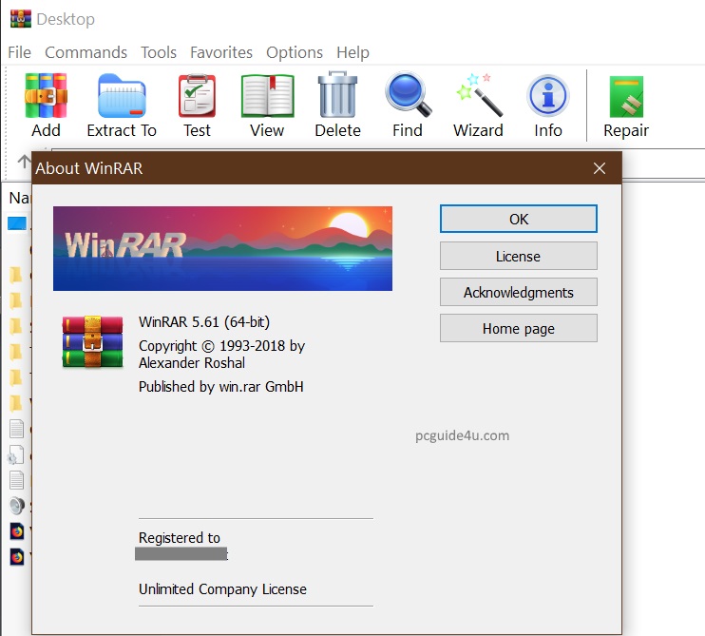
Task: Close the About WinRAR dialog
Action: 599,168
